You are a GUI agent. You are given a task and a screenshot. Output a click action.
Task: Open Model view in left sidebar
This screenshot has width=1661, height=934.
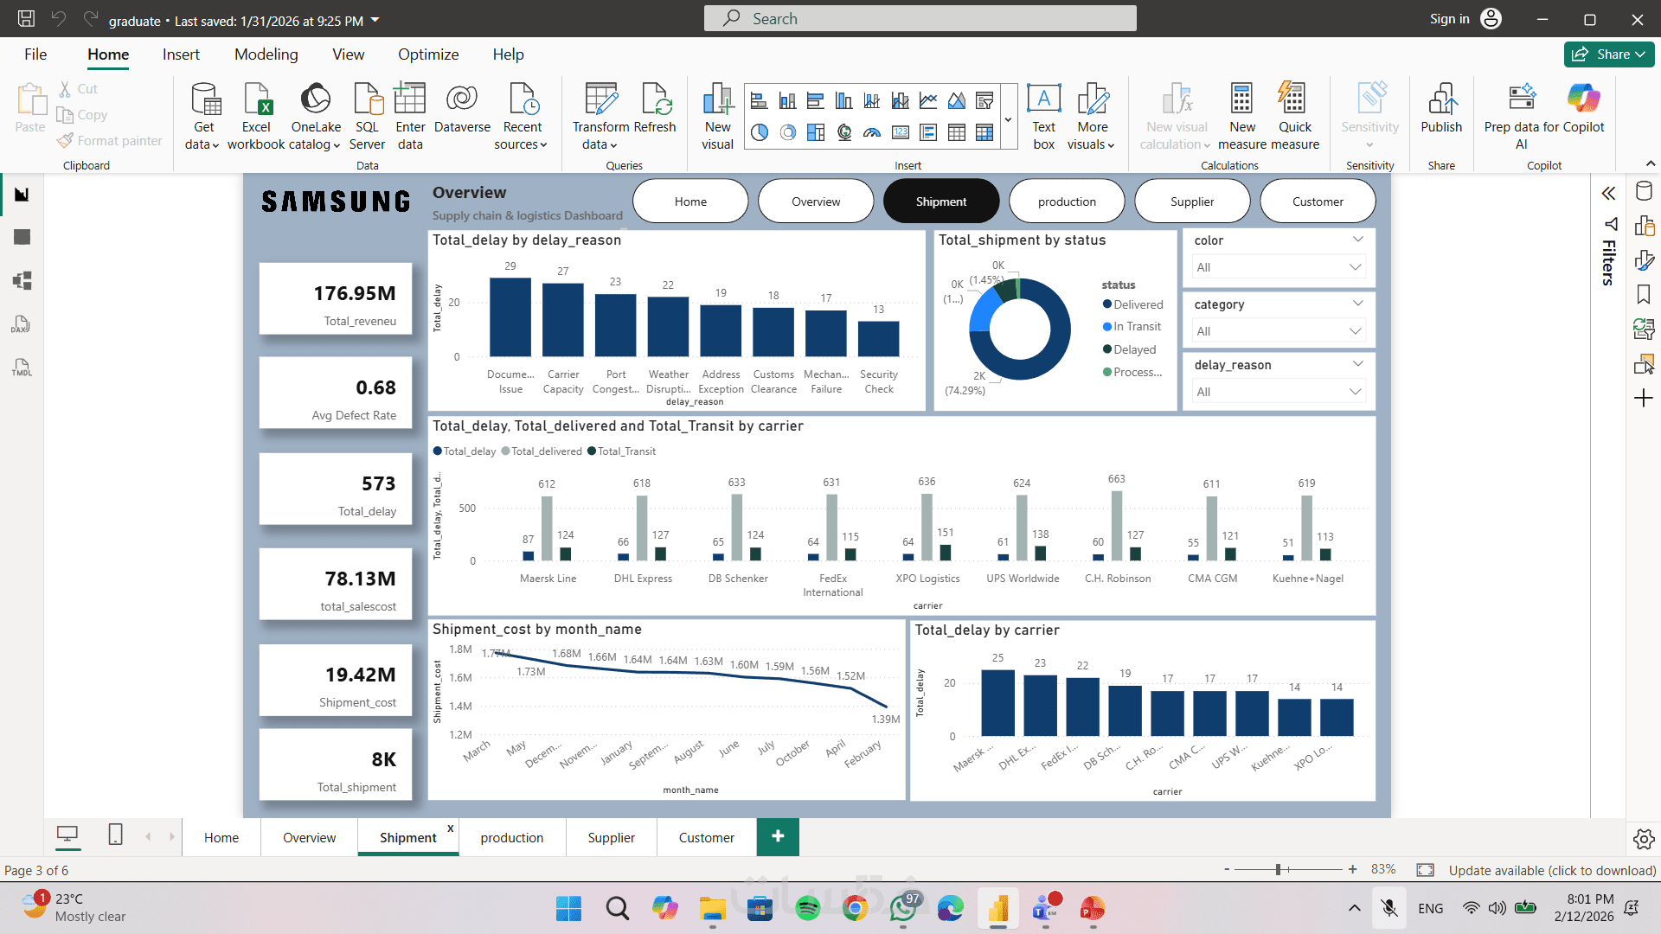(x=22, y=280)
